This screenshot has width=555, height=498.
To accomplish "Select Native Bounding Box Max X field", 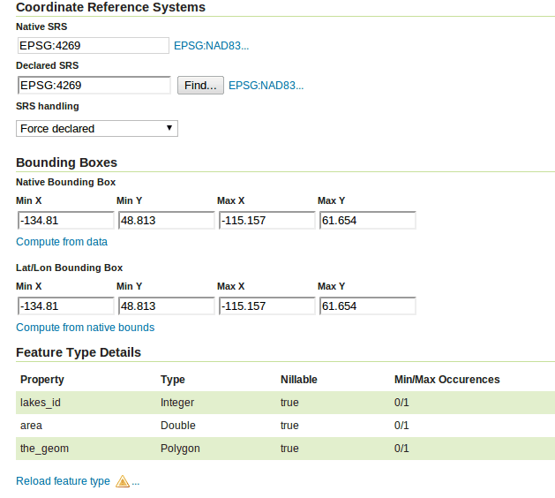I will [266, 221].
